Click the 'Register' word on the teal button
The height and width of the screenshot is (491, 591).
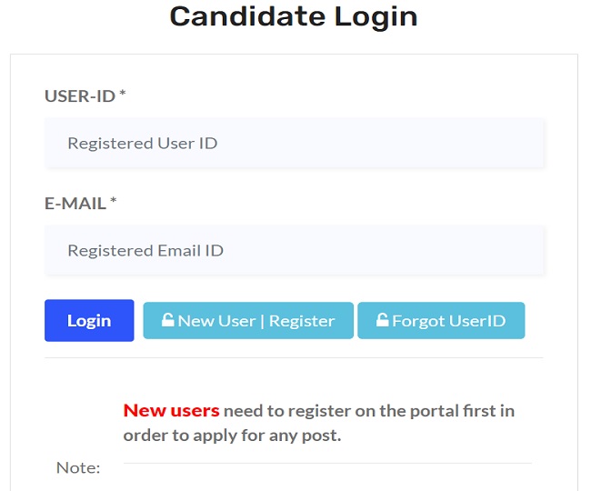[x=302, y=321]
